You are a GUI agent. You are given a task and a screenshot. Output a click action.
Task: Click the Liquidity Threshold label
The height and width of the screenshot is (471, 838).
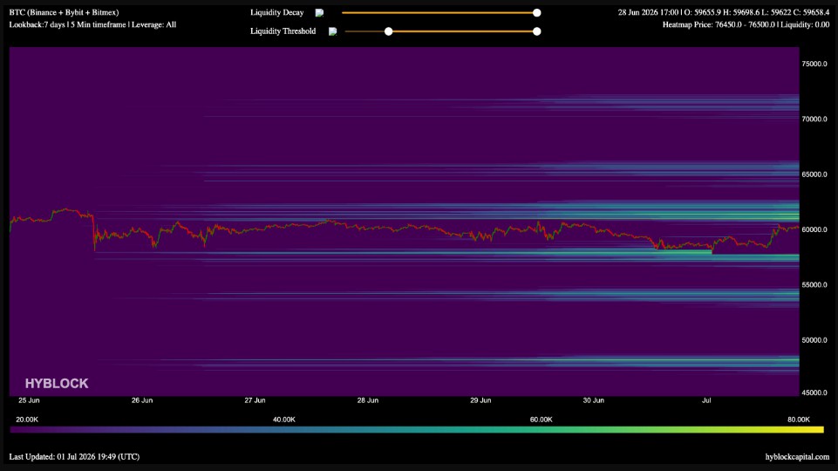(283, 31)
